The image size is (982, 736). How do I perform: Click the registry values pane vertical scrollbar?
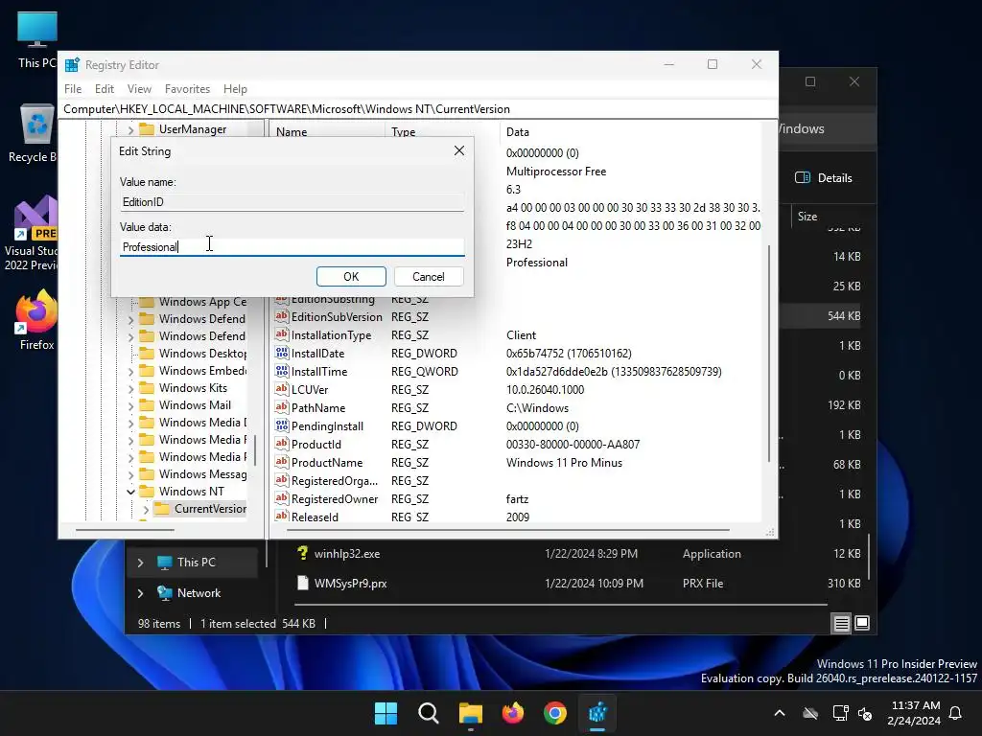769,355
